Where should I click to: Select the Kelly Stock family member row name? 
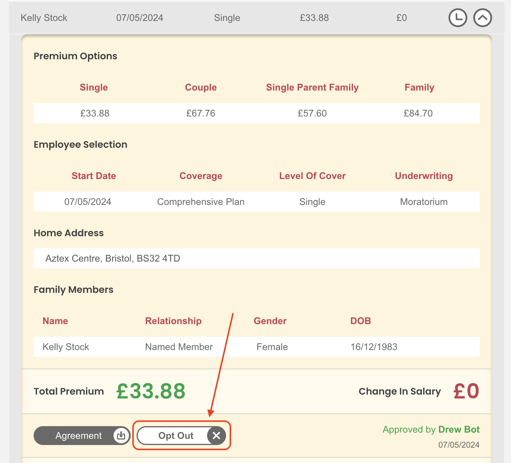coord(66,347)
